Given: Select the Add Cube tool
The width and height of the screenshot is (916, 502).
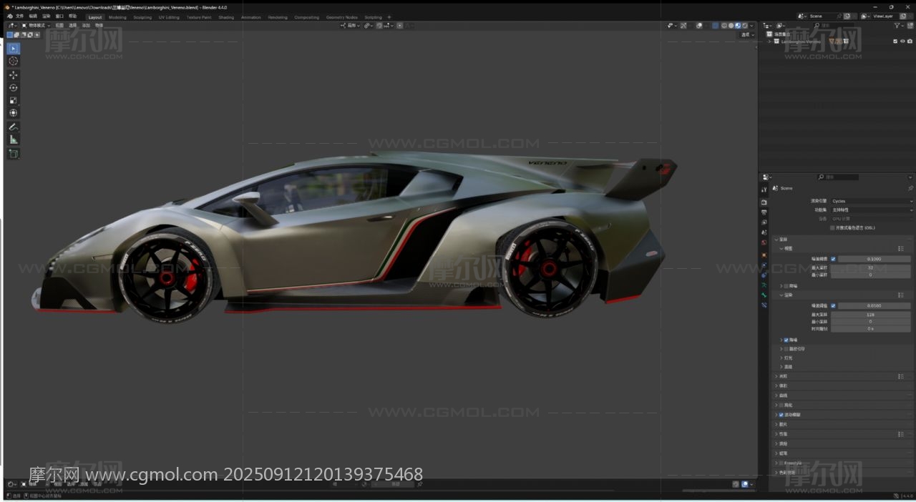Looking at the screenshot, I should click(13, 154).
